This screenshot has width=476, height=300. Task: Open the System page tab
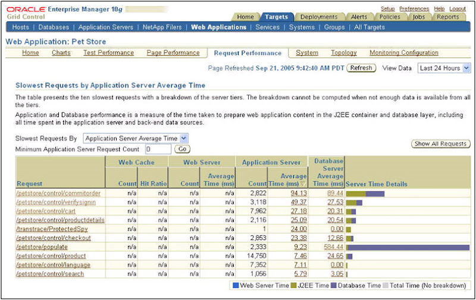click(x=307, y=53)
